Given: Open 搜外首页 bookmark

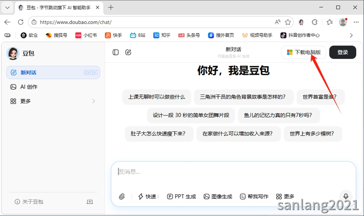Looking at the screenshot, I should (221, 35).
